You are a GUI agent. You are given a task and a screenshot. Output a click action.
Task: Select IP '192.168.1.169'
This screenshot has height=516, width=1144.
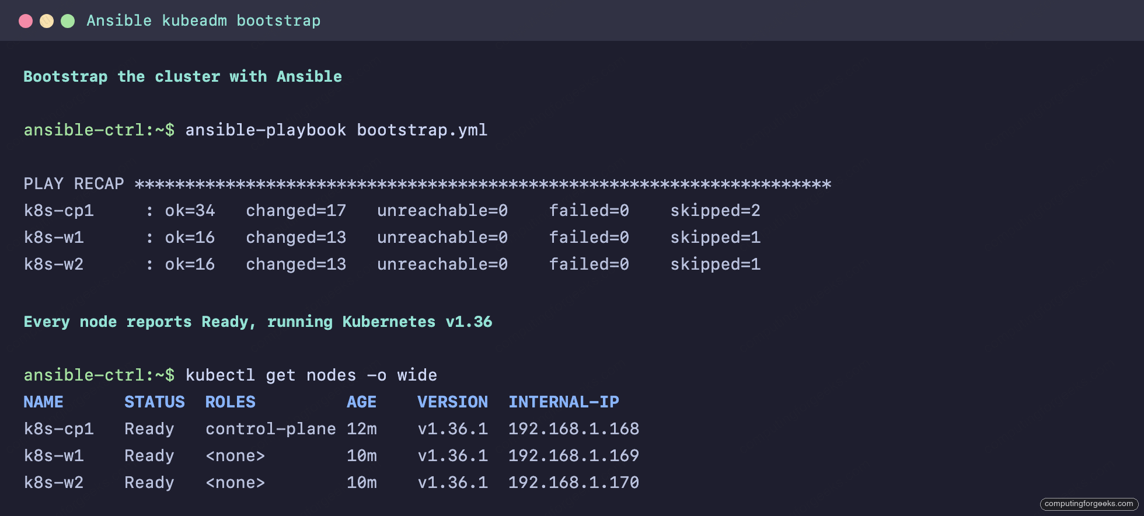(574, 455)
